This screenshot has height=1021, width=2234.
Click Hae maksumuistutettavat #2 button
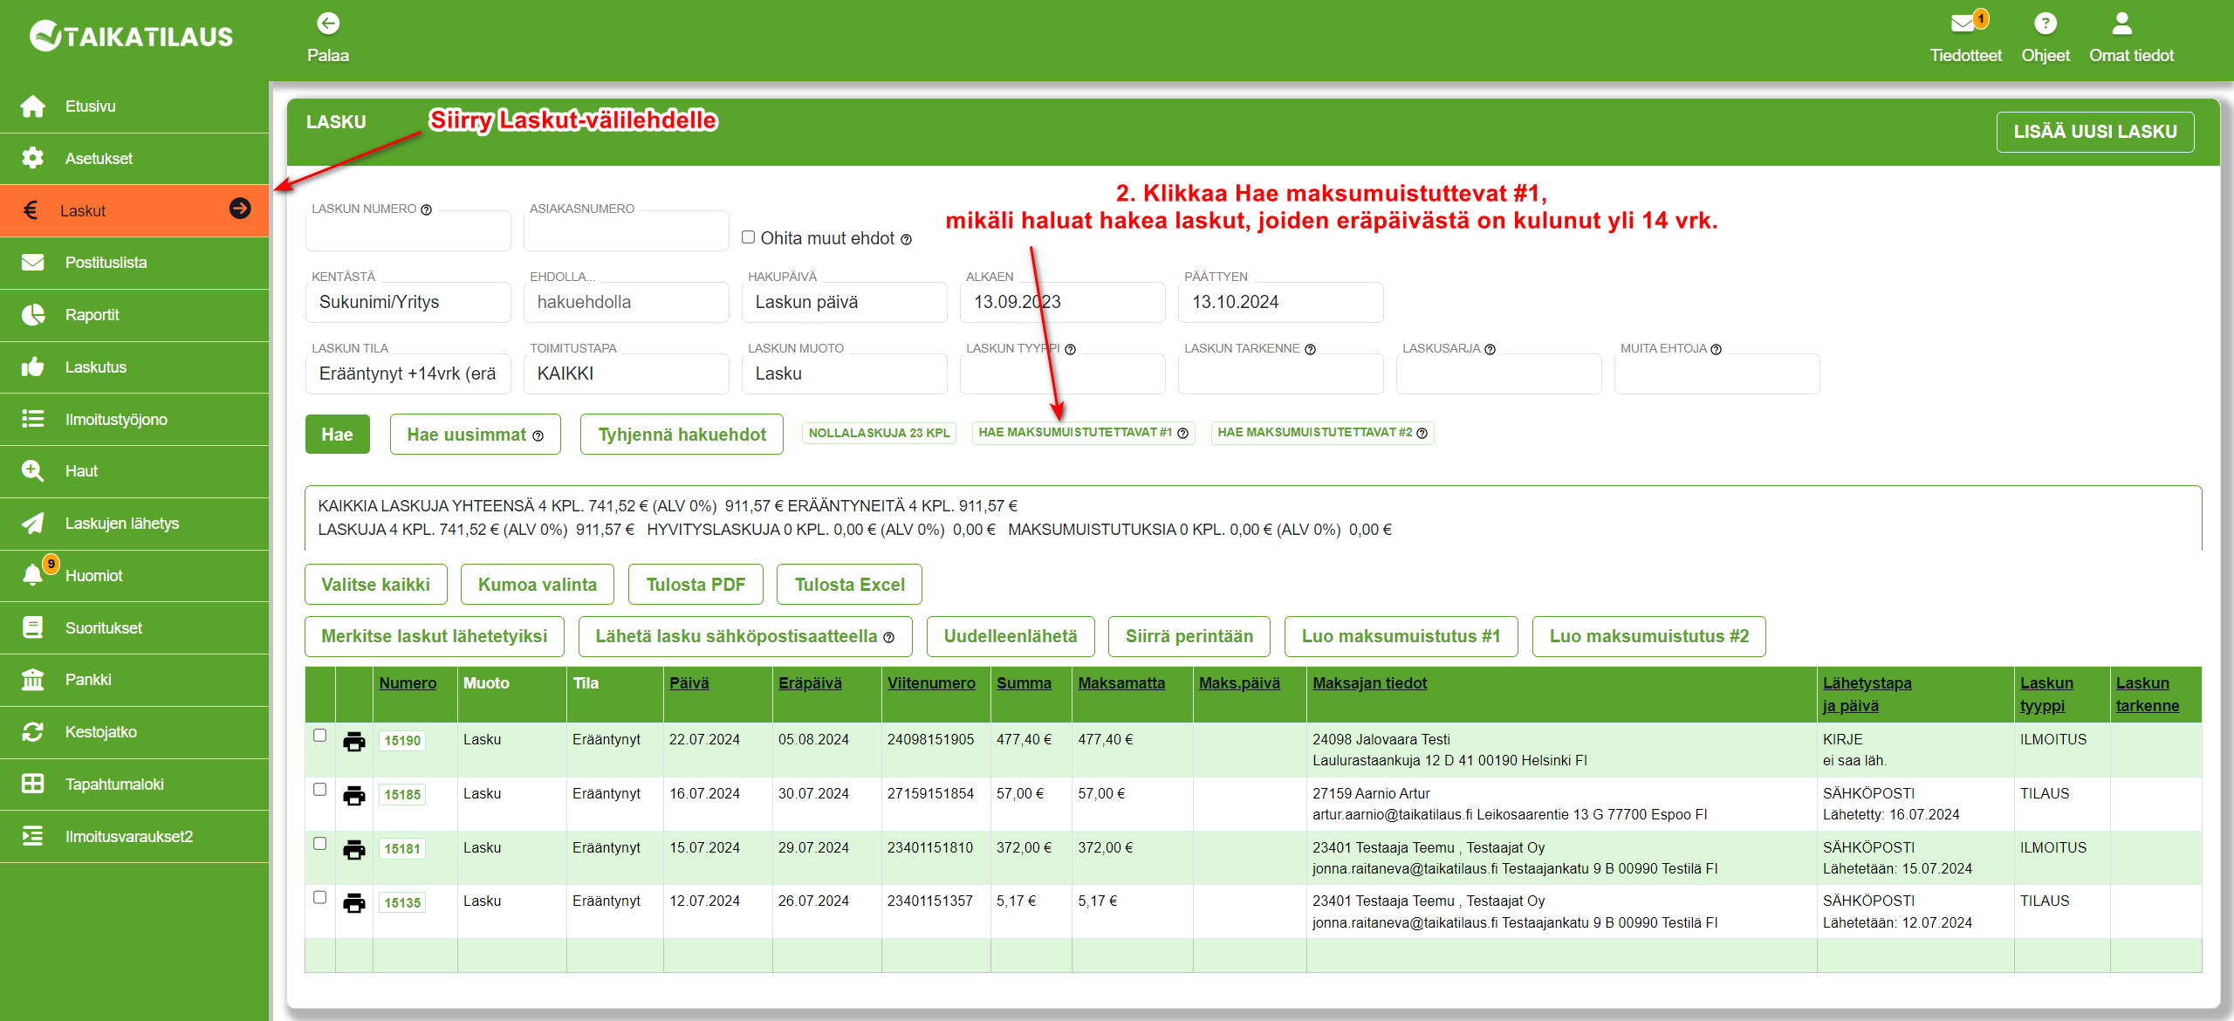[x=1322, y=433]
